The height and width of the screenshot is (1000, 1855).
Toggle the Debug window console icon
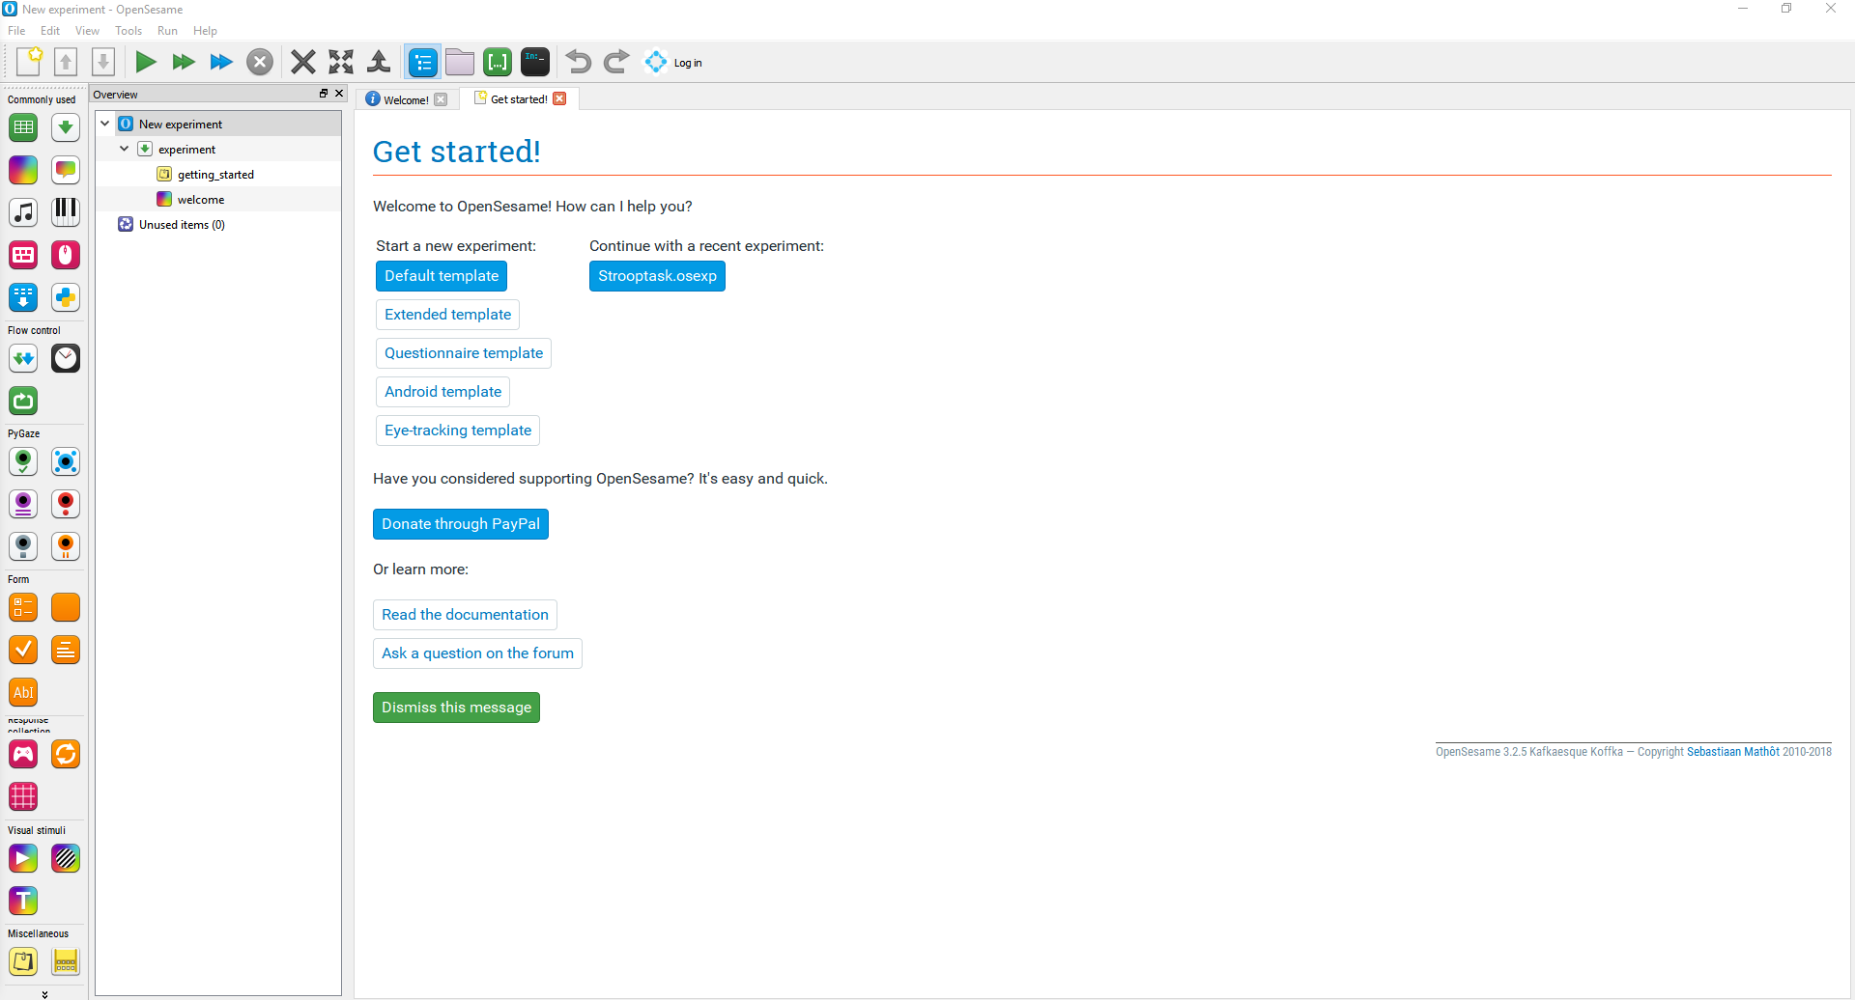pyautogui.click(x=535, y=62)
